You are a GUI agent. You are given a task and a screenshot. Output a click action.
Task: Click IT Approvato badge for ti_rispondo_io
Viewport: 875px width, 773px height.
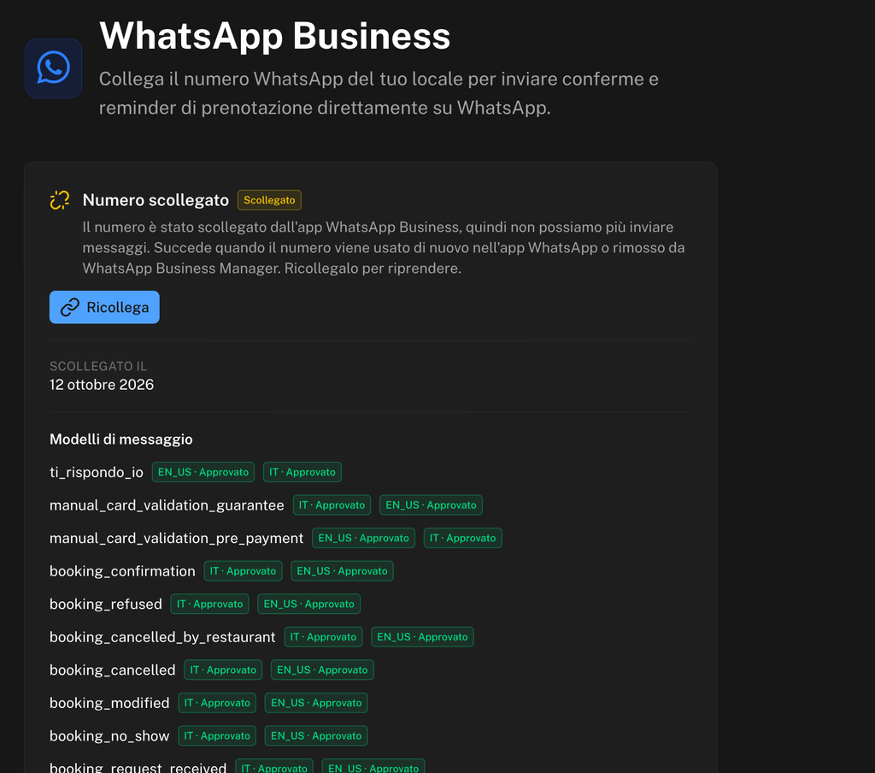(302, 472)
